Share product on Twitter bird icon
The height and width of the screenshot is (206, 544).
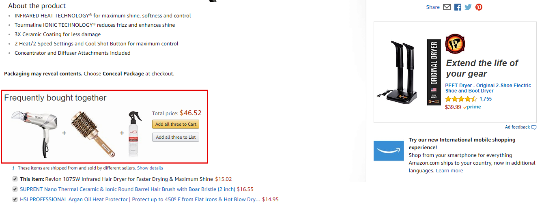[x=468, y=7]
